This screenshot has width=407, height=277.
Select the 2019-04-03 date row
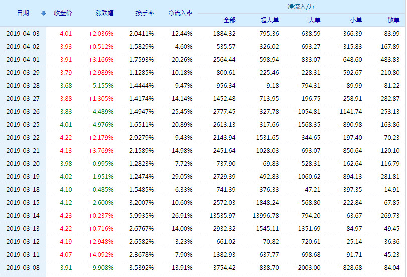[x=23, y=34]
